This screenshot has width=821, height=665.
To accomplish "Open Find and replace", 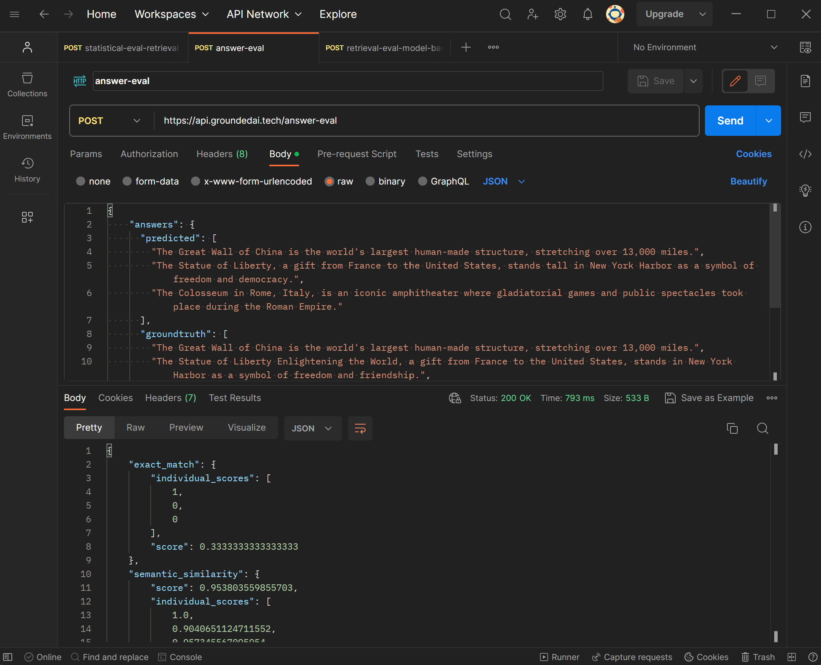I will coord(110,657).
